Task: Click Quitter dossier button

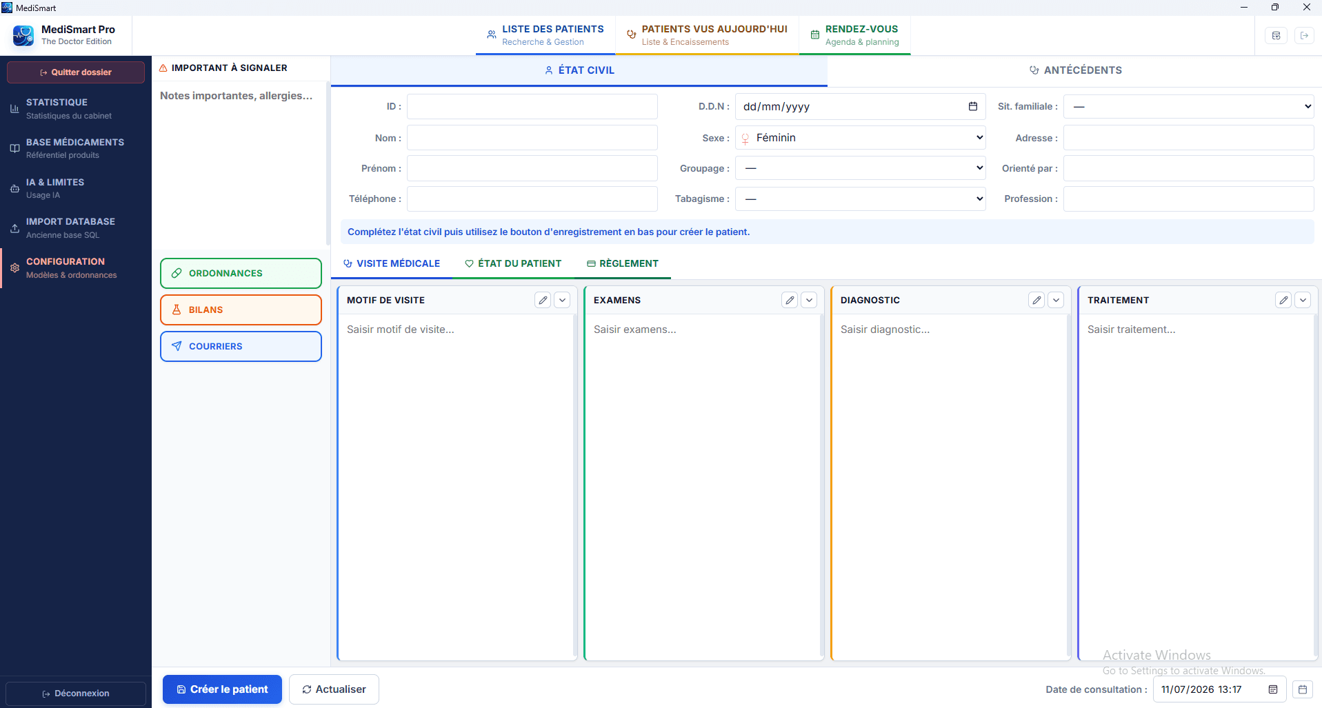Action: (76, 72)
